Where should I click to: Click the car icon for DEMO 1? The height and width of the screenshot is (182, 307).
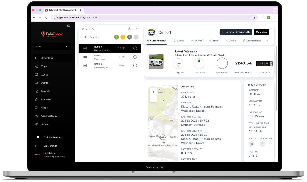point(85,48)
